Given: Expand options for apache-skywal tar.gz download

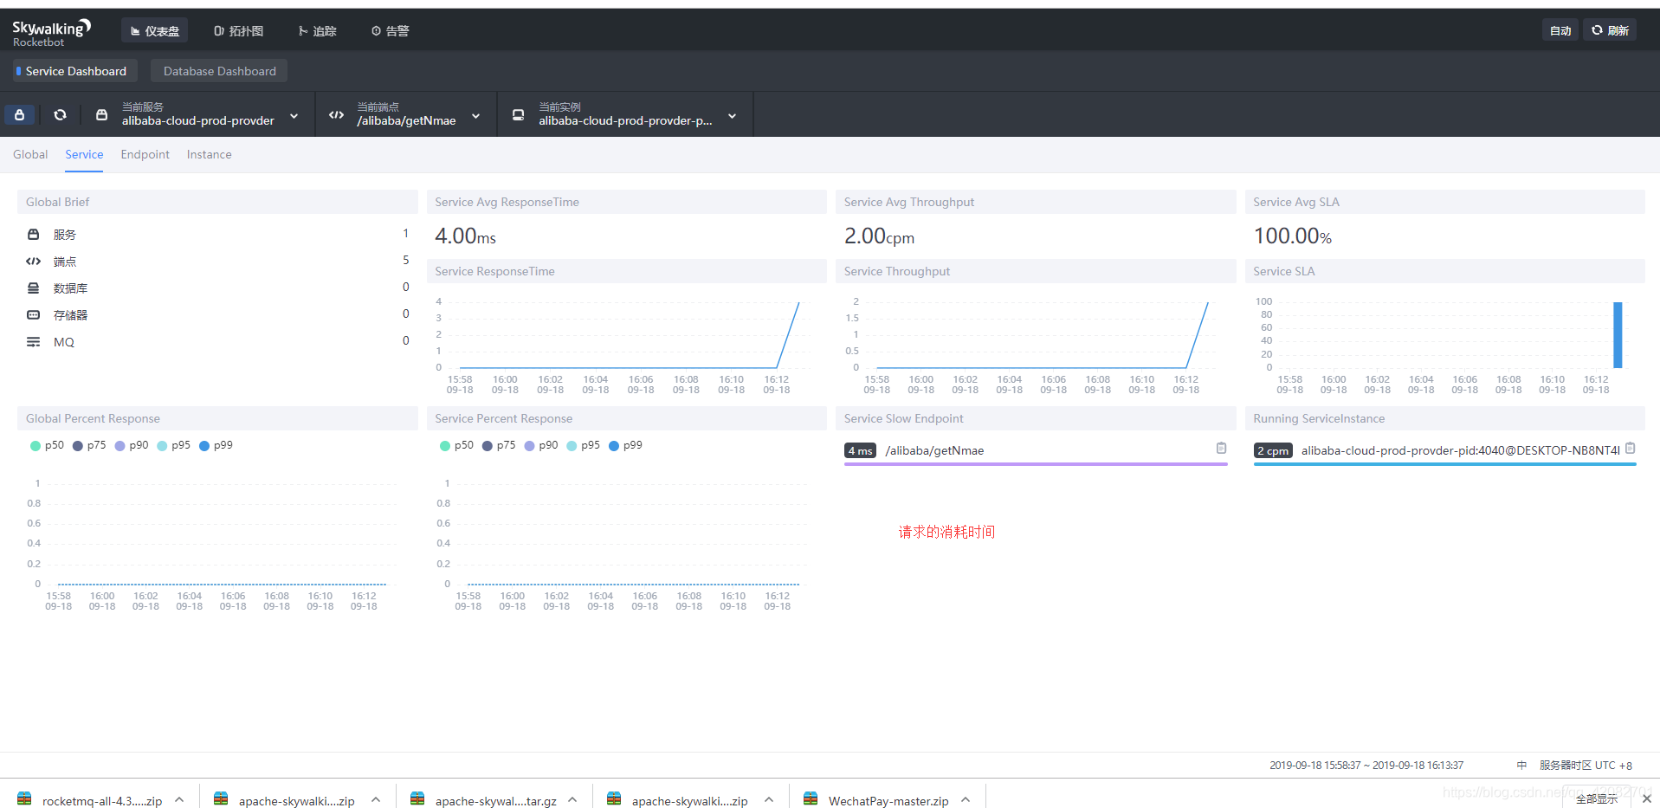Looking at the screenshot, I should [572, 799].
